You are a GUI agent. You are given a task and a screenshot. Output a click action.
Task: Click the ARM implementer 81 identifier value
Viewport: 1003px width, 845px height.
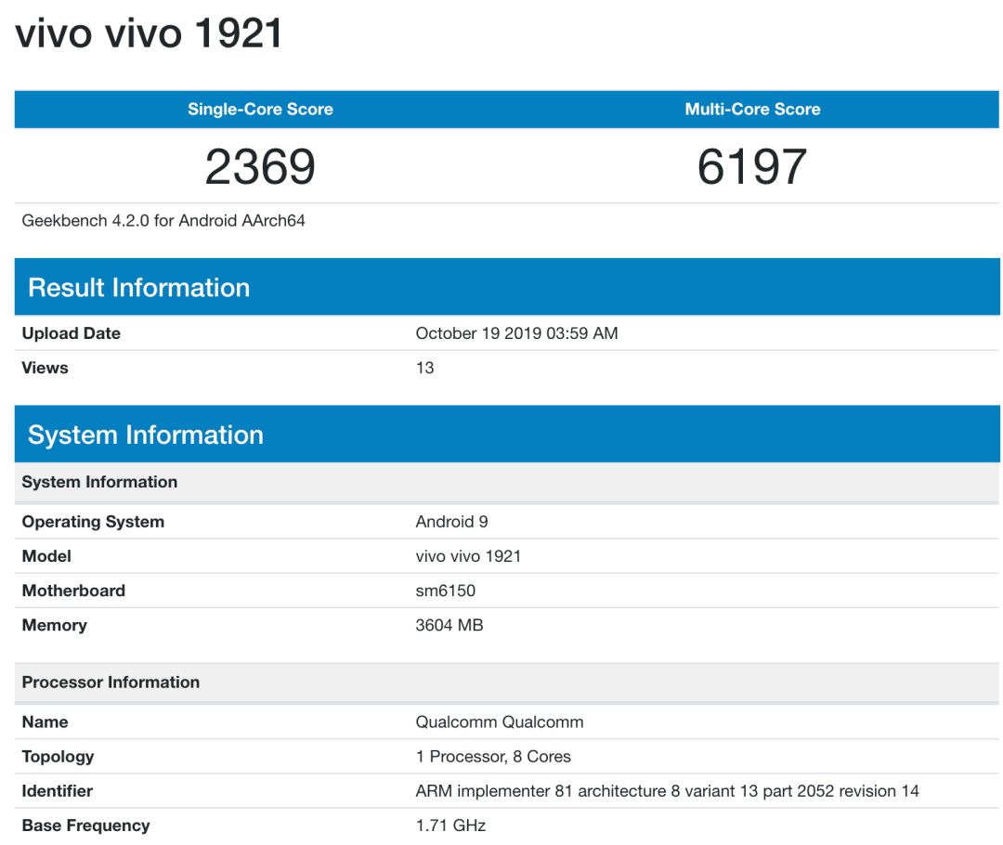[x=667, y=791]
